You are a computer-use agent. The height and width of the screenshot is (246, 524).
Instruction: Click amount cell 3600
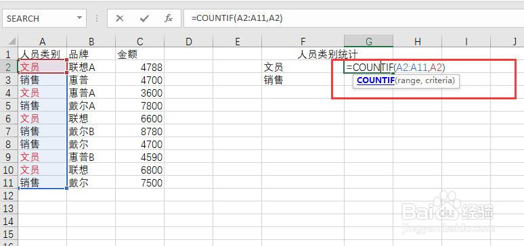pyautogui.click(x=139, y=93)
